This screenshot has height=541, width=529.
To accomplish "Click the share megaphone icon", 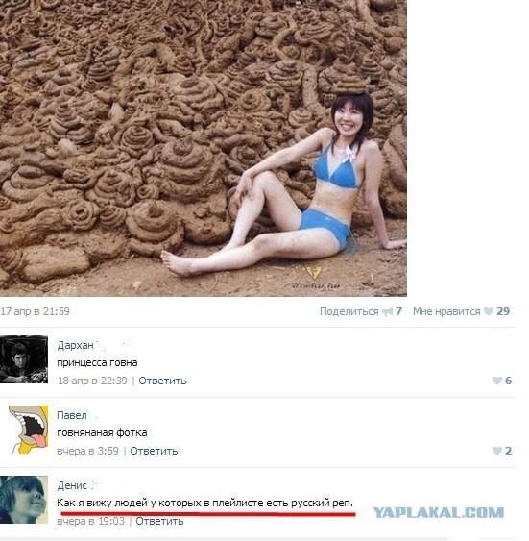I will click(387, 312).
